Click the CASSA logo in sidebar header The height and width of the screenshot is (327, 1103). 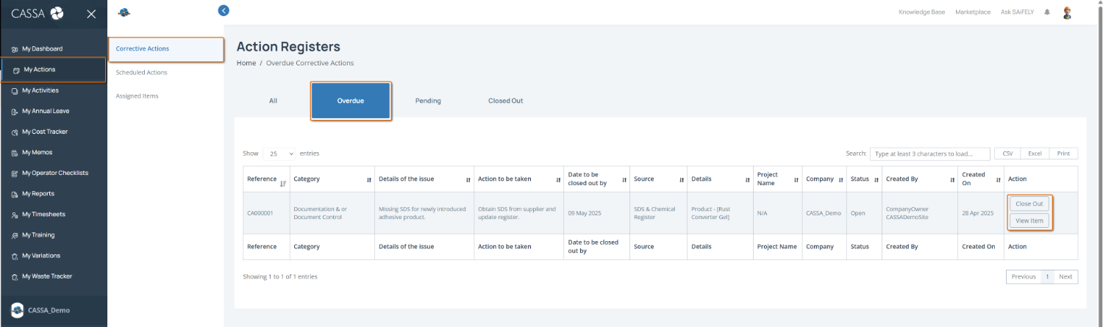[x=37, y=12]
